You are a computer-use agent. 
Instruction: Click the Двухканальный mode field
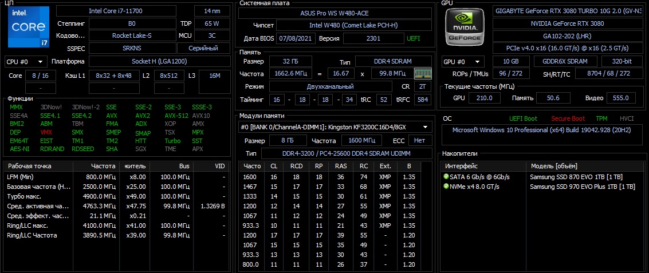click(x=331, y=87)
